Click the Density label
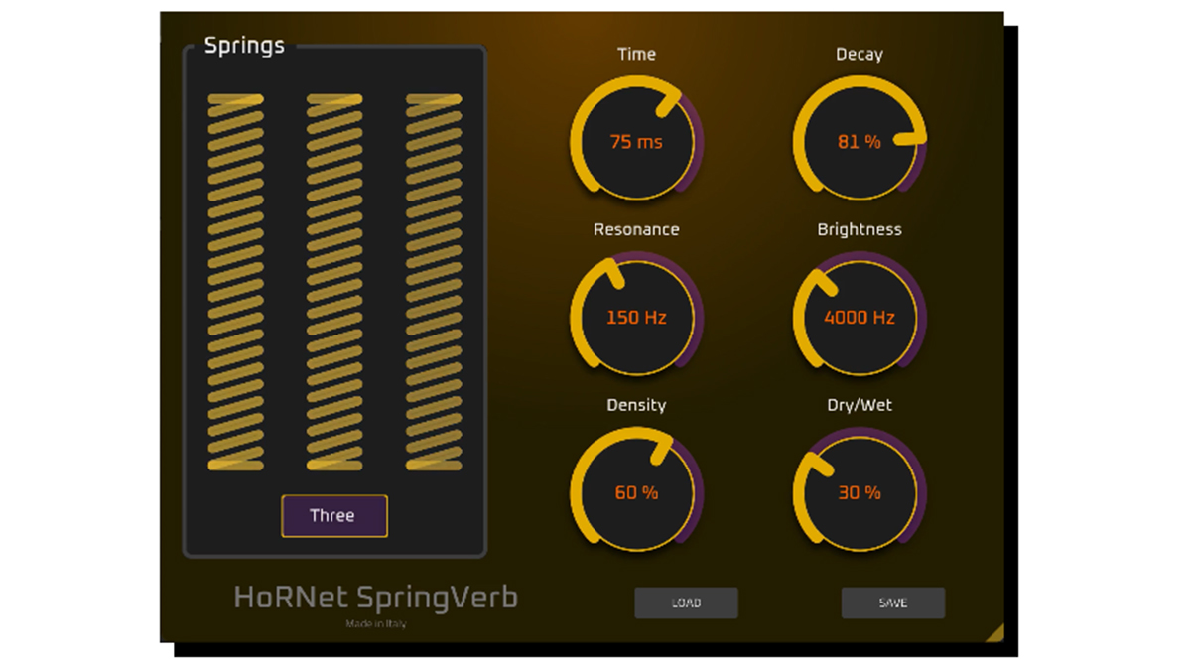 [x=636, y=405]
